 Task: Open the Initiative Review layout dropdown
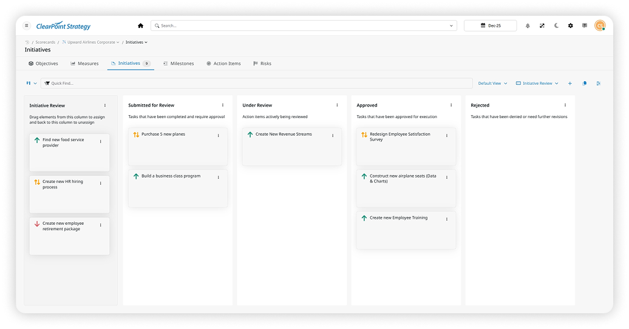pyautogui.click(x=537, y=83)
